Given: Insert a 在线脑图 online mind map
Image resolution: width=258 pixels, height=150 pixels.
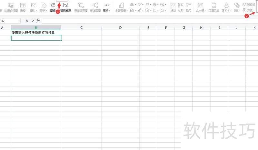Looking at the screenshot, I should pyautogui.click(x=95, y=7).
